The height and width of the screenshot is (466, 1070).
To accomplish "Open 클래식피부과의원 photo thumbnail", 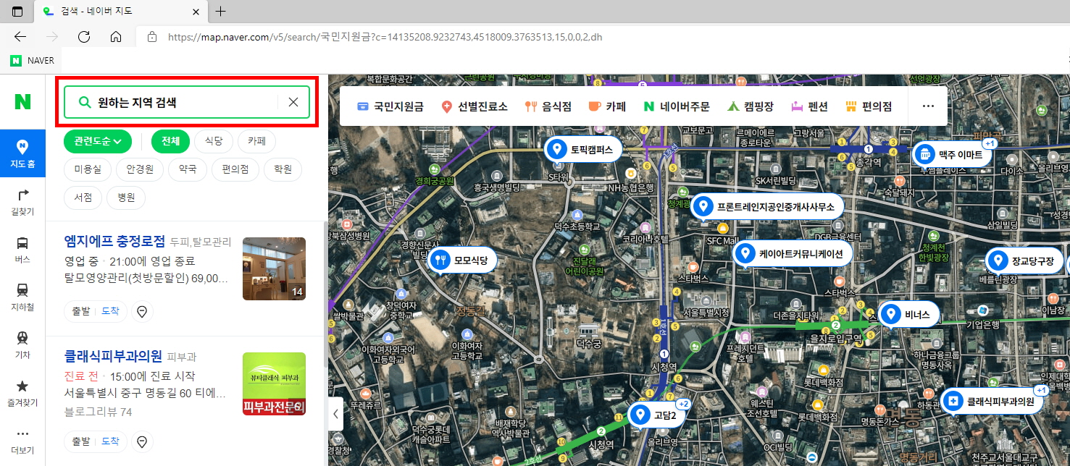I will click(x=274, y=384).
